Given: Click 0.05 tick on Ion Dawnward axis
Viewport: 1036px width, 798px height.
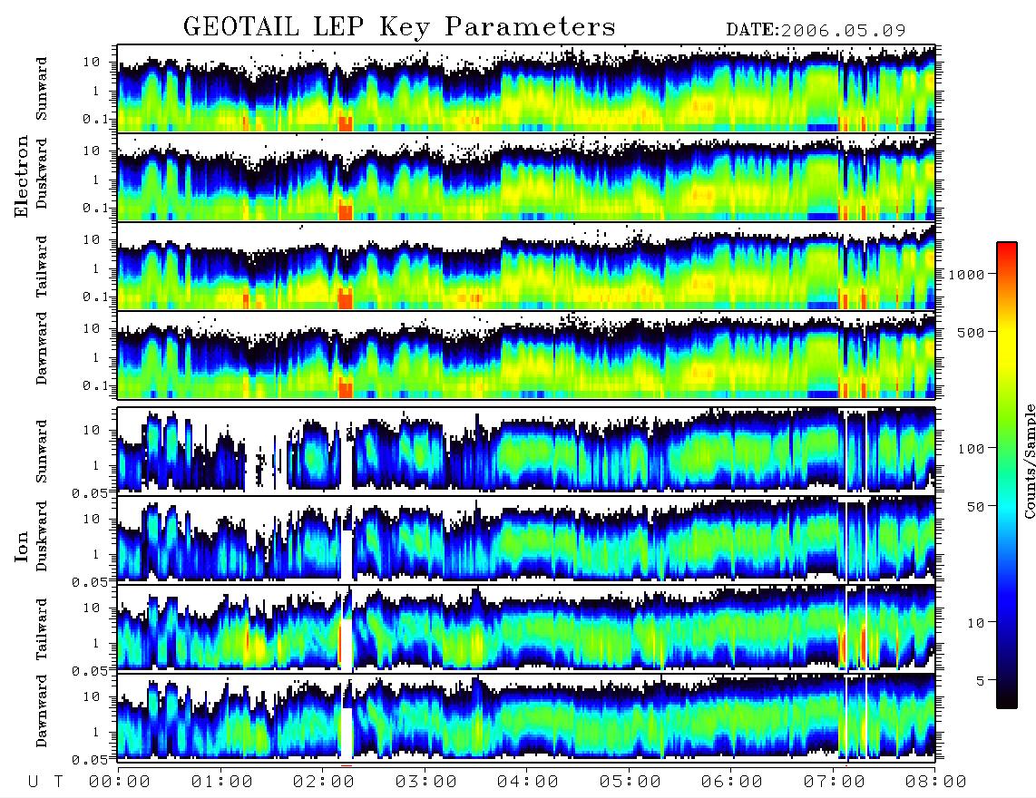Looking at the screenshot, I should [90, 760].
